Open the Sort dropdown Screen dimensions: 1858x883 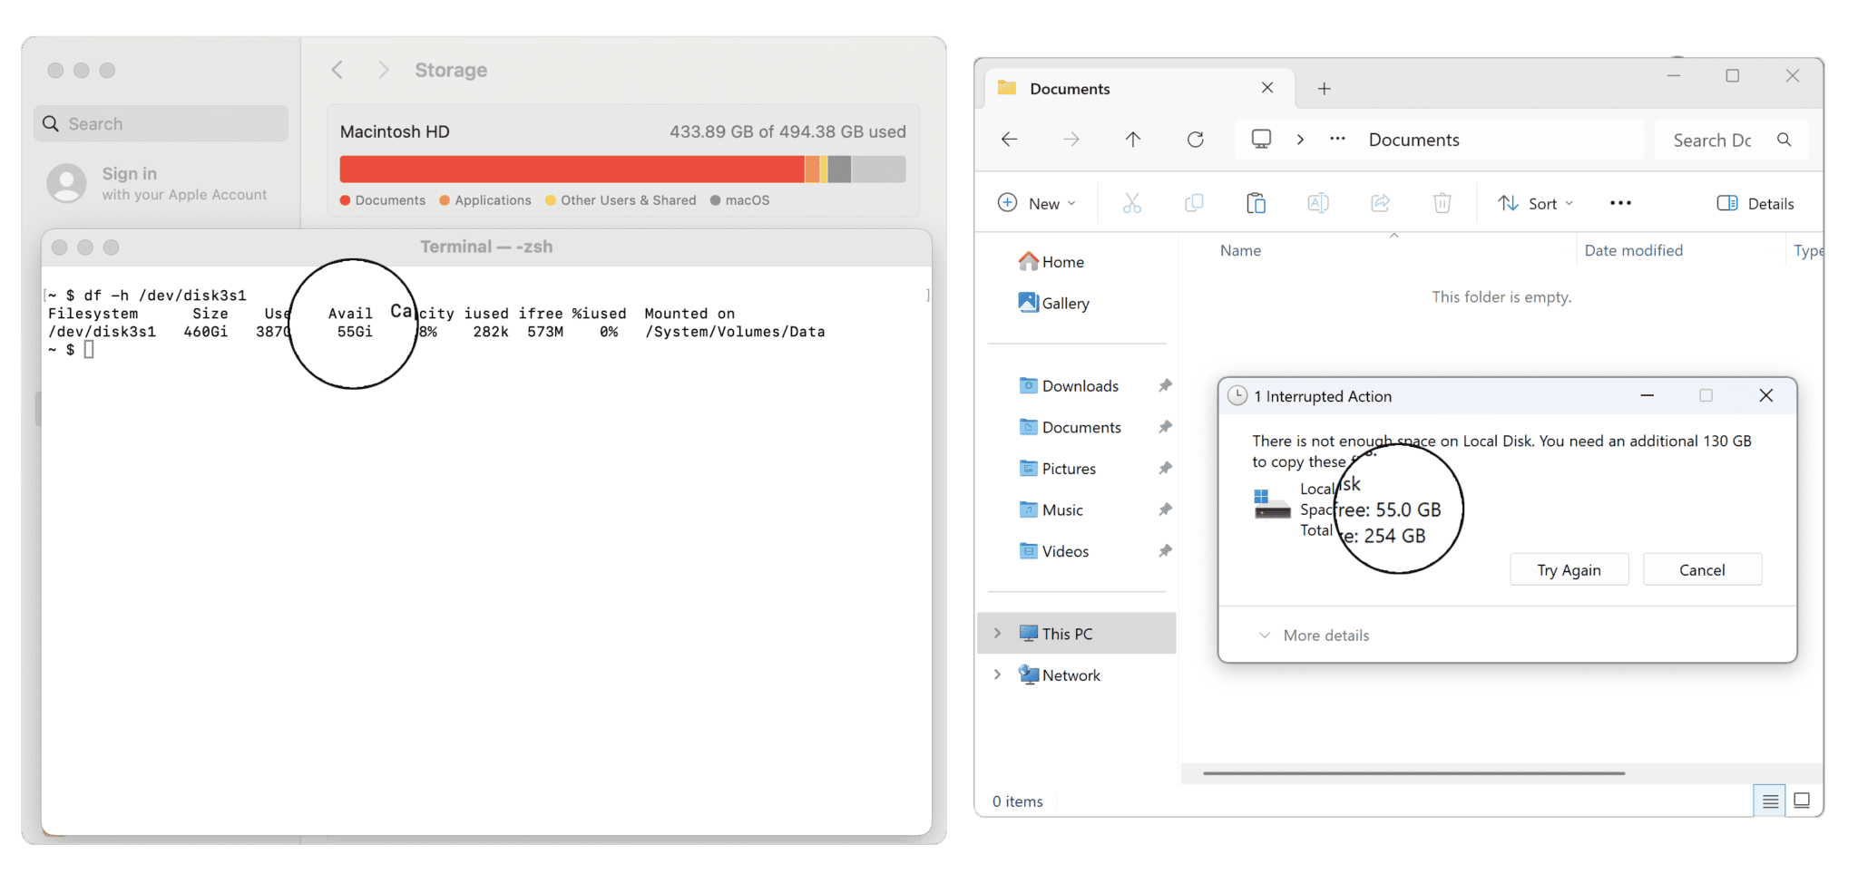point(1534,202)
